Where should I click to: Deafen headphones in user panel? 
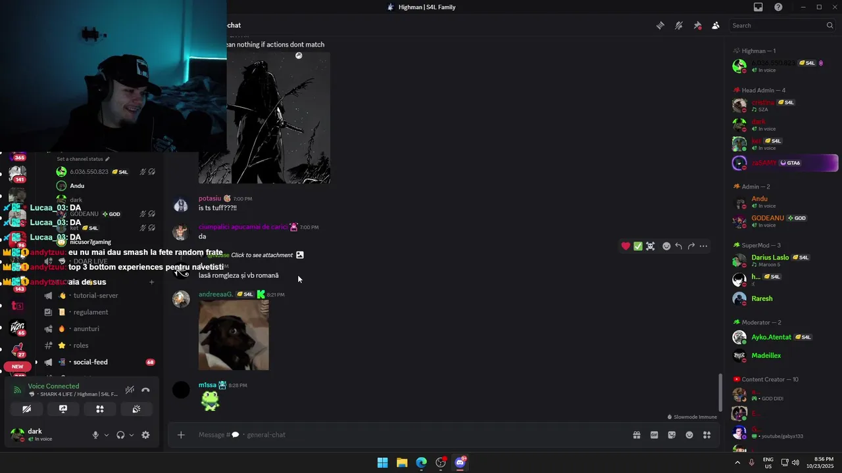[120, 435]
